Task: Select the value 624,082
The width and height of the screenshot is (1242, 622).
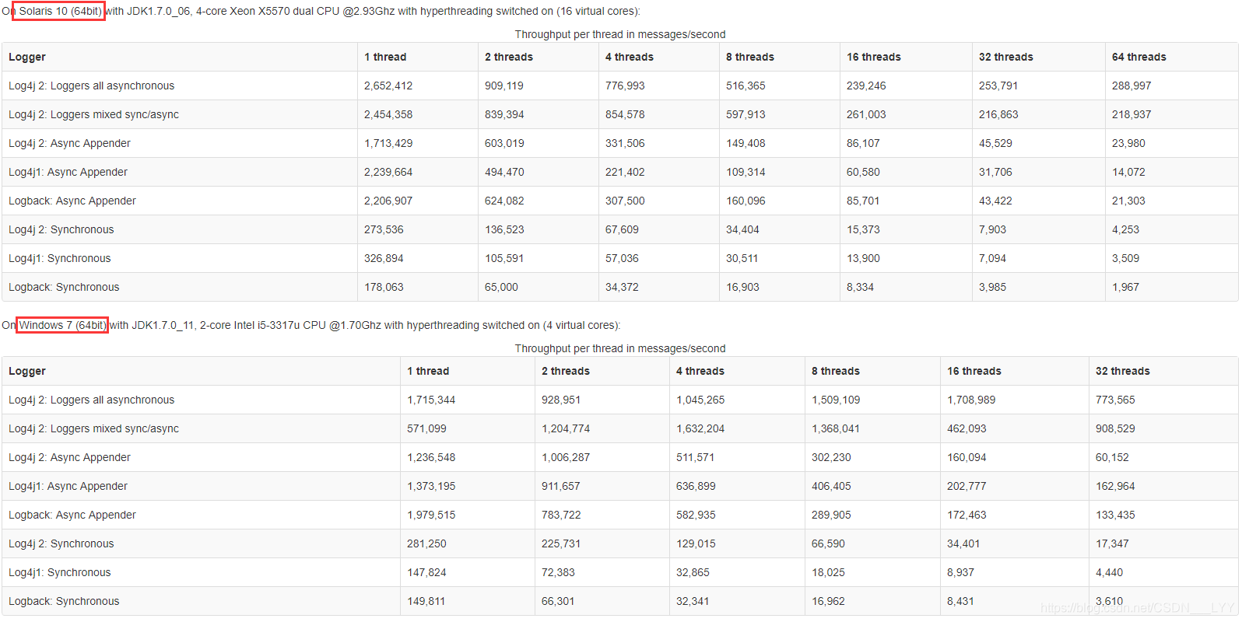Action: click(x=504, y=201)
